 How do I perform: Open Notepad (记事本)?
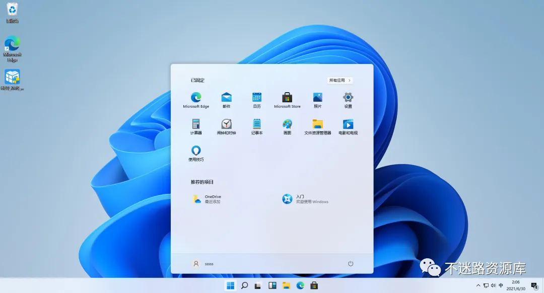[x=257, y=126]
